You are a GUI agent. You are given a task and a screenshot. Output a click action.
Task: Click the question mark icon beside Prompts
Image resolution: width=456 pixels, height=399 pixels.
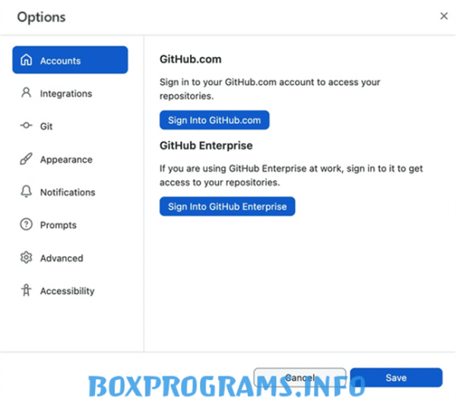tap(26, 224)
